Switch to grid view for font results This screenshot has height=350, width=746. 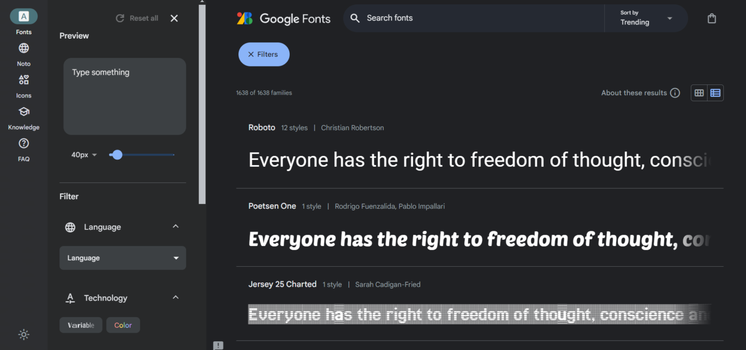pyautogui.click(x=698, y=93)
